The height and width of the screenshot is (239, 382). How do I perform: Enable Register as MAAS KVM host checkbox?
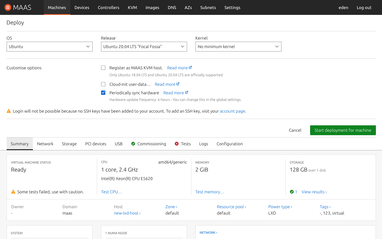(x=103, y=68)
